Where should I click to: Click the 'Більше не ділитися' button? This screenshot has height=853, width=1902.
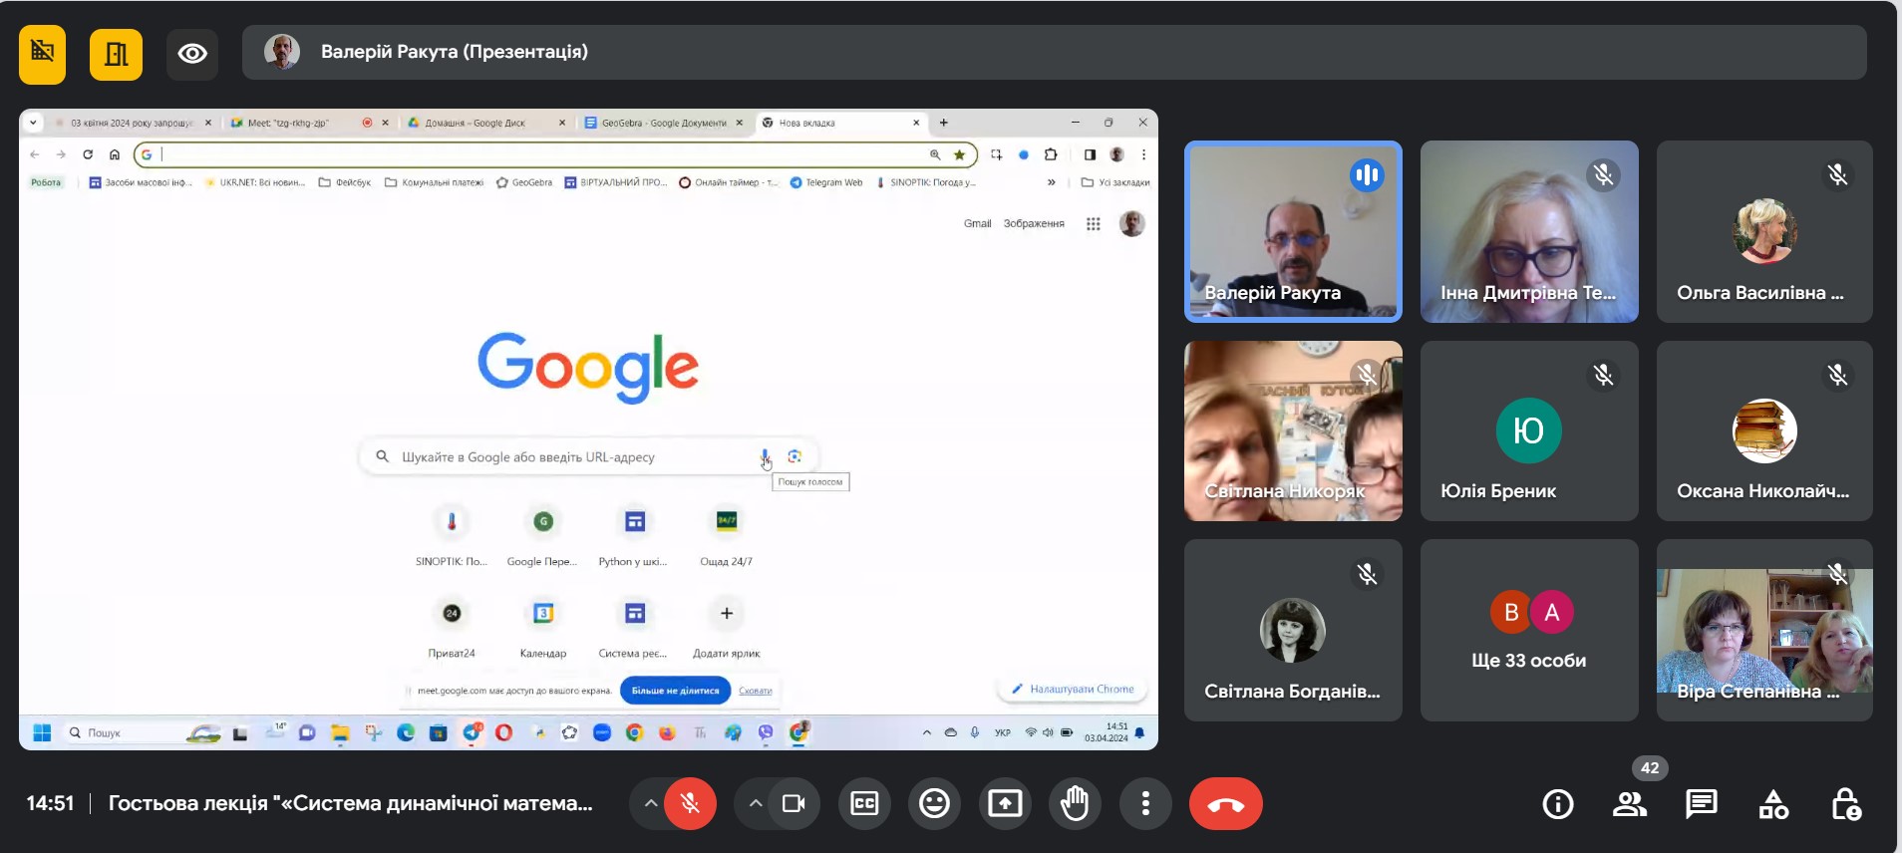(675, 690)
